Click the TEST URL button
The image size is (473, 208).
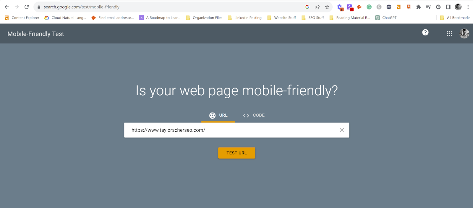click(237, 153)
